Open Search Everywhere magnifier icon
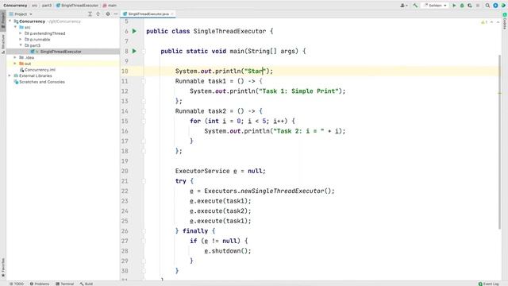The image size is (508, 286). (487, 6)
